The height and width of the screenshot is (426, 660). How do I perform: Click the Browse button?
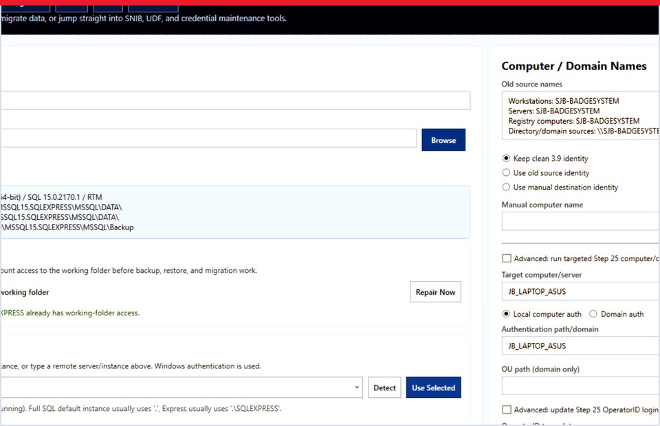pos(443,140)
